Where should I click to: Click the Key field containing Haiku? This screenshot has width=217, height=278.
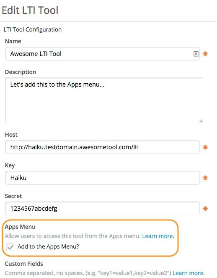tap(102, 178)
